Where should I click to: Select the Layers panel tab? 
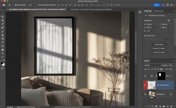146,61
